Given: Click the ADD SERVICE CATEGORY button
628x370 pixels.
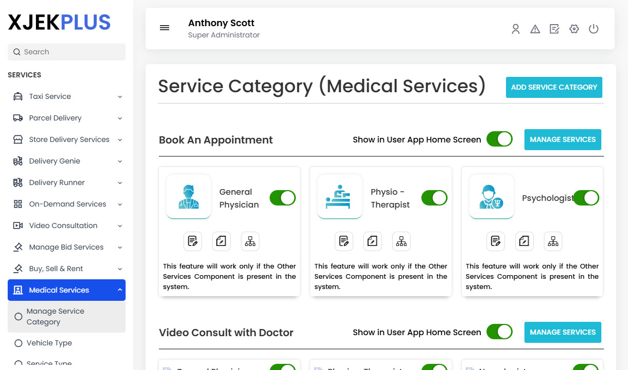Looking at the screenshot, I should pos(554,87).
